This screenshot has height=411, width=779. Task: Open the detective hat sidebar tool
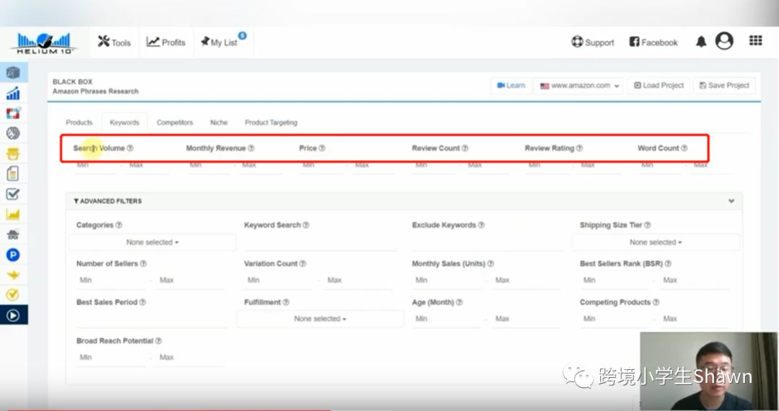click(x=13, y=235)
